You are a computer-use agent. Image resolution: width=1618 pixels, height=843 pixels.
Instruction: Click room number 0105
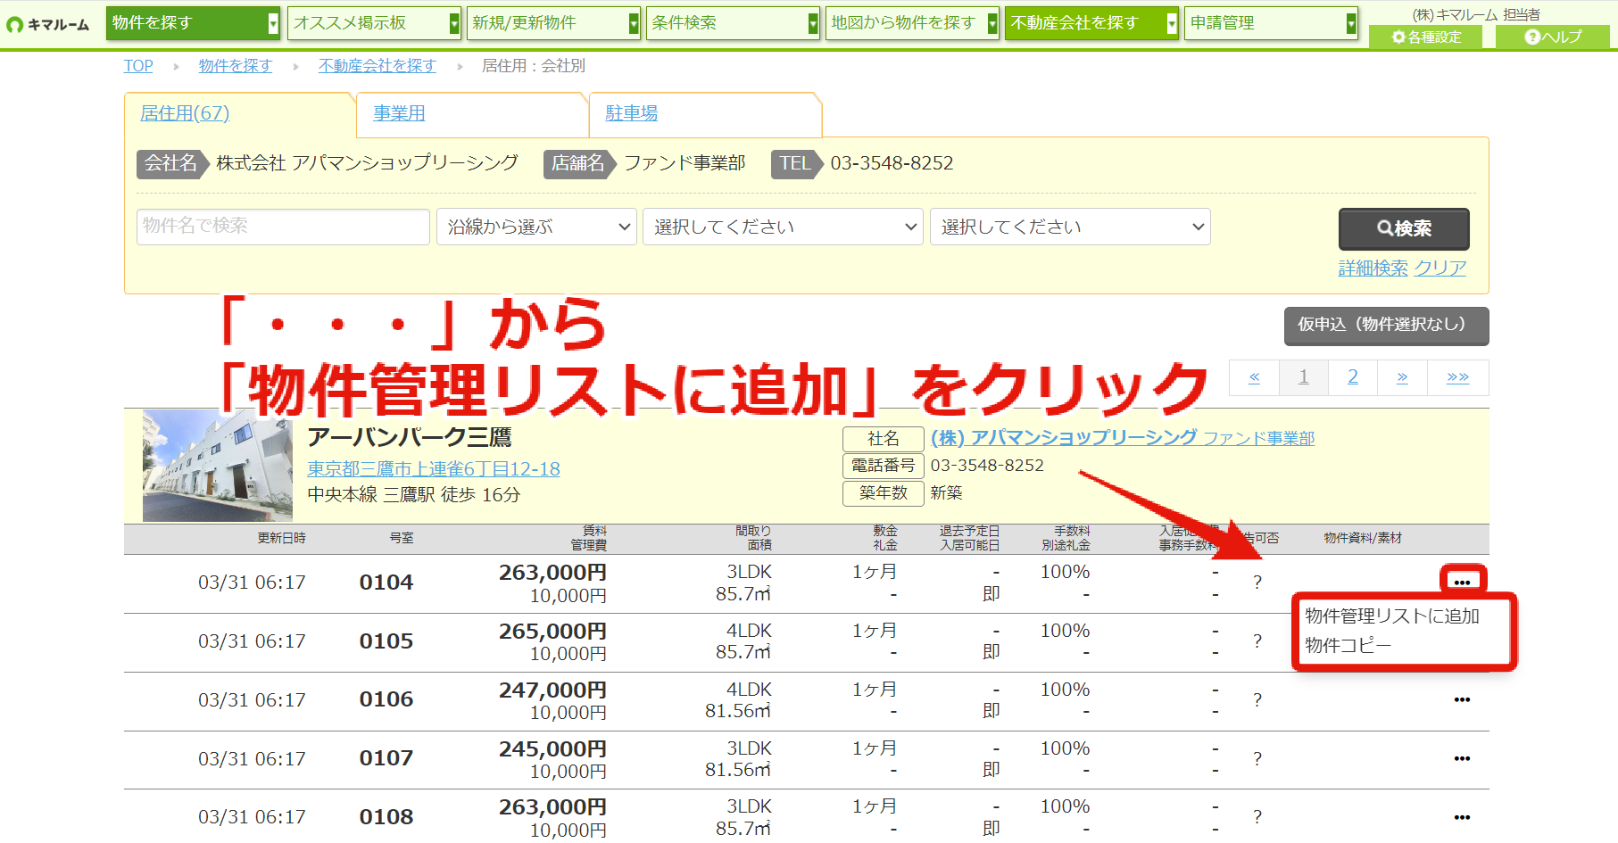(x=386, y=641)
